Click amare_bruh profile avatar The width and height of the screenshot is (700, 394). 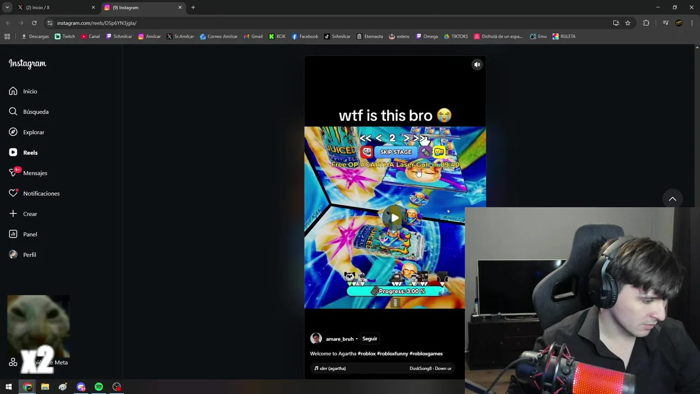tap(316, 339)
